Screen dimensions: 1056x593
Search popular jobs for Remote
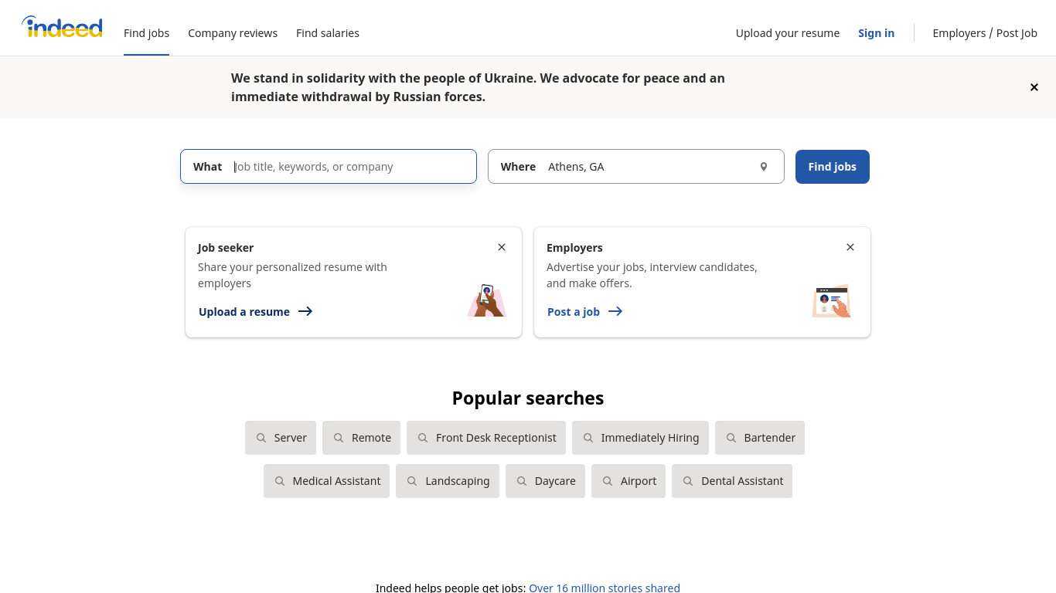tap(362, 438)
